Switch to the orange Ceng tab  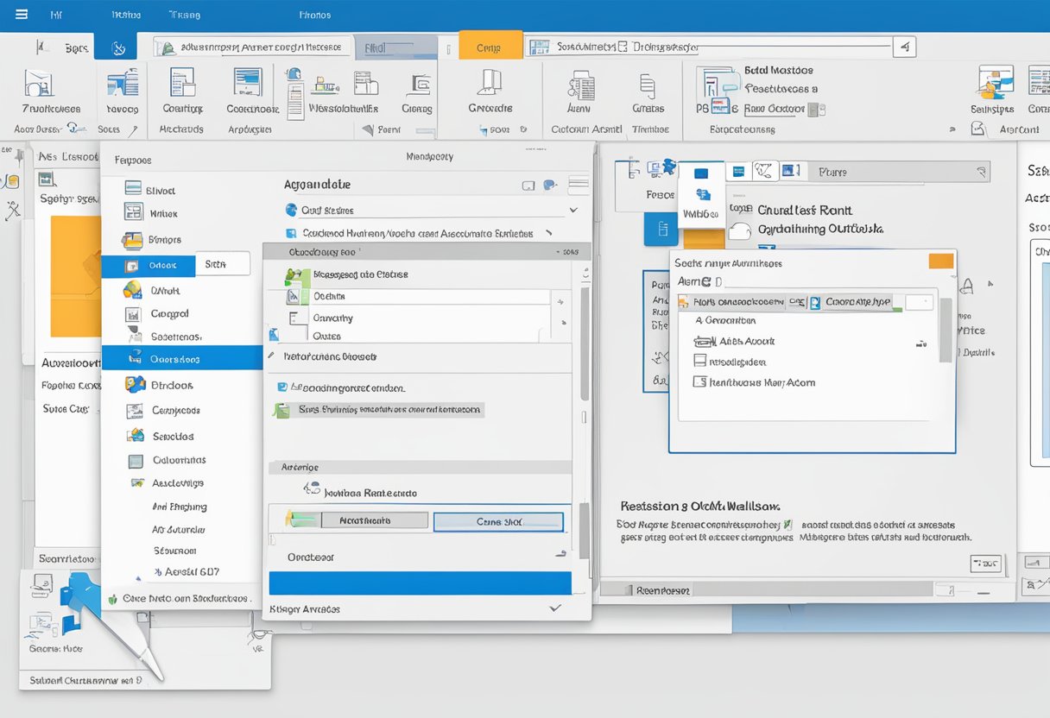pos(490,47)
